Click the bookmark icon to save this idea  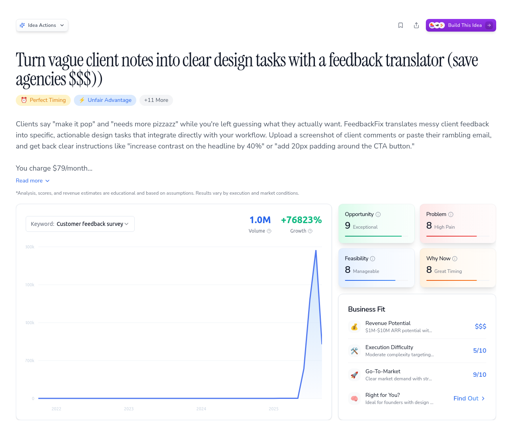pyautogui.click(x=400, y=25)
